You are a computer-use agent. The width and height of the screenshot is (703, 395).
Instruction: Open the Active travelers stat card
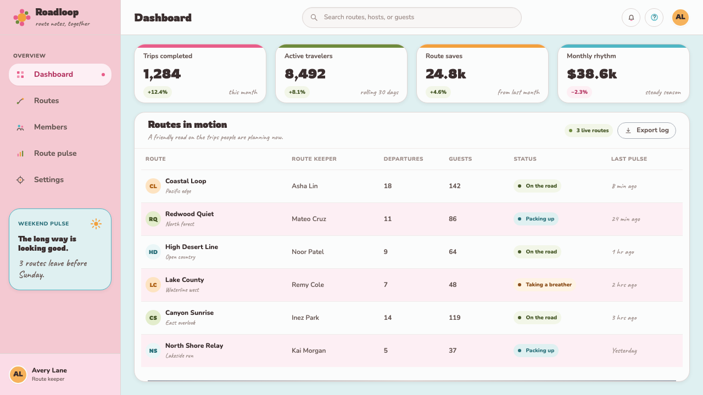tap(341, 74)
